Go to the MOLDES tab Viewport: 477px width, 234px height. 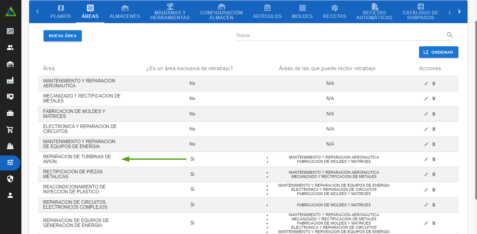tap(302, 12)
